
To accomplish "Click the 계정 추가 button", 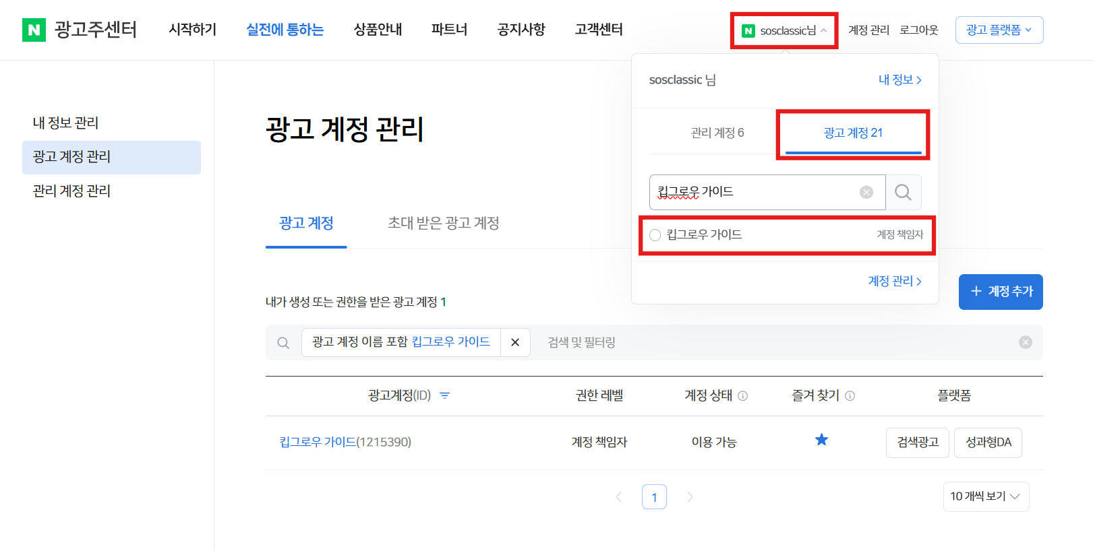I will pos(1001,292).
